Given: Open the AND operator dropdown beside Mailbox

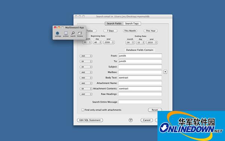Looking at the screenshot, I should point(86,72).
